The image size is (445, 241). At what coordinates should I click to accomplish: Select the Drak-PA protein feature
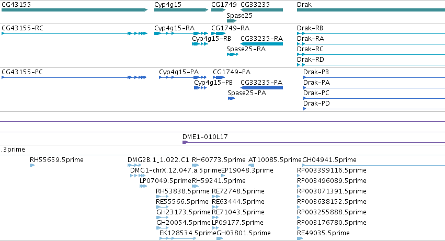pyautogui.click(x=374, y=88)
